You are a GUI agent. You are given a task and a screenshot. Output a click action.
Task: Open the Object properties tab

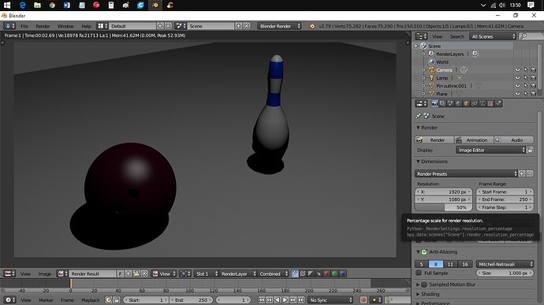466,103
